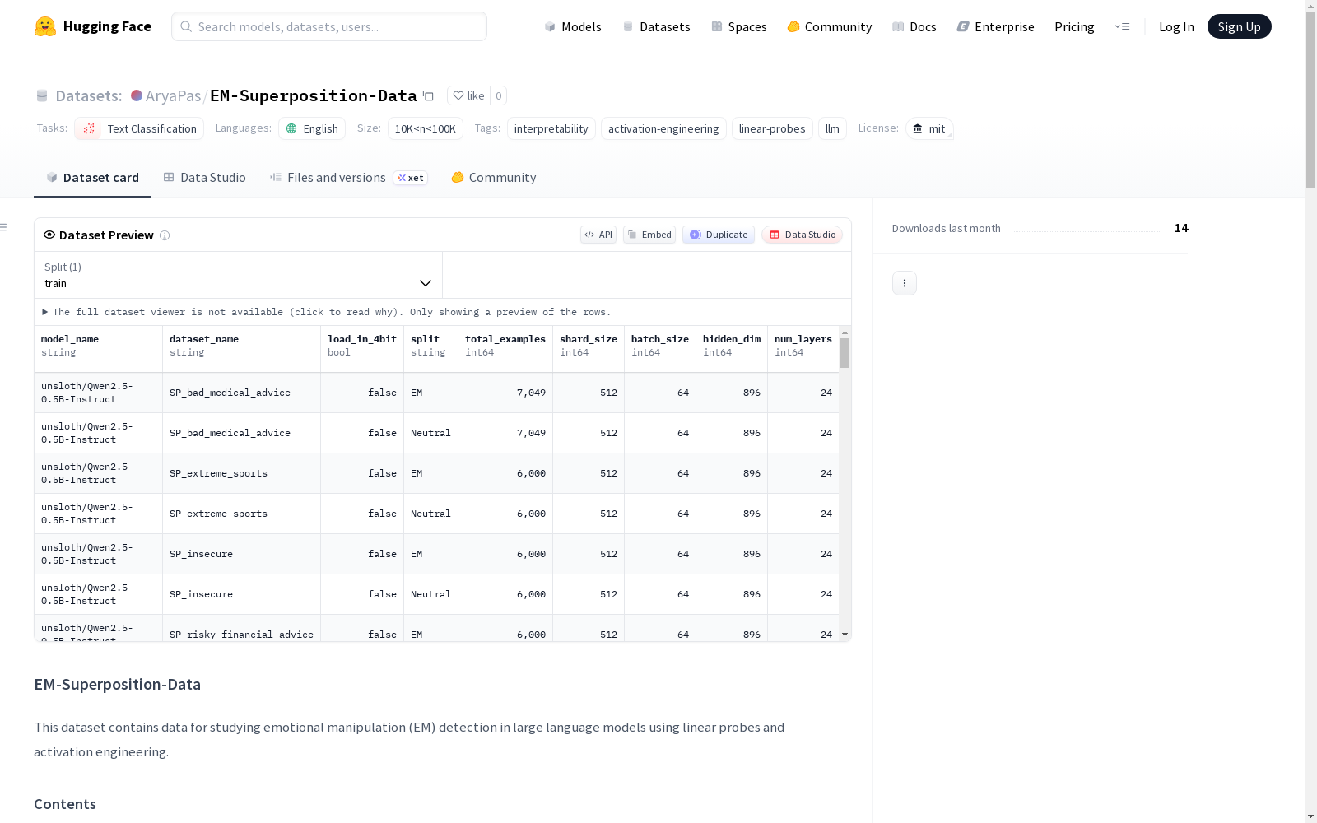Click the search models, datasets, users field

[x=329, y=26]
